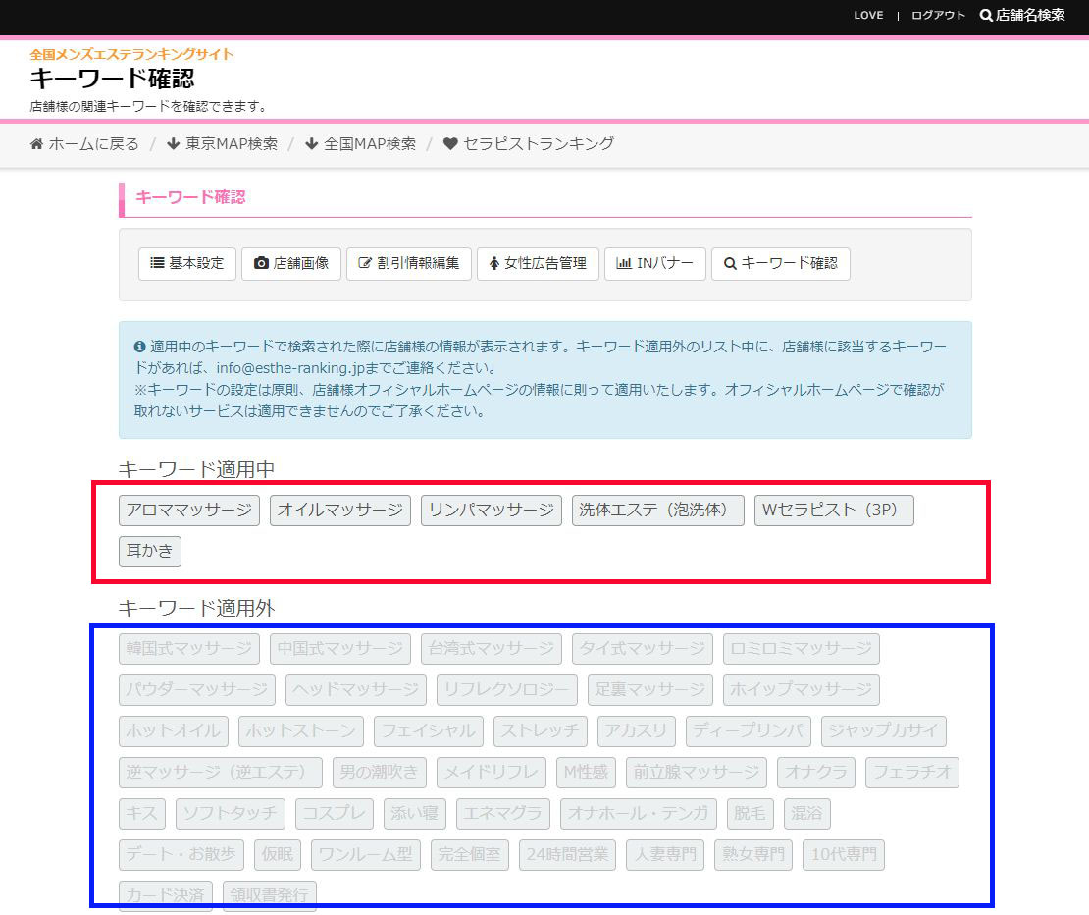Click the disabled ホットオイル tag
Image resolution: width=1089 pixels, height=915 pixels.
coord(174,730)
